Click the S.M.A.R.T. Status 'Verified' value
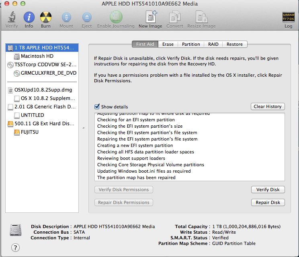299x257 pixels. click(x=220, y=238)
